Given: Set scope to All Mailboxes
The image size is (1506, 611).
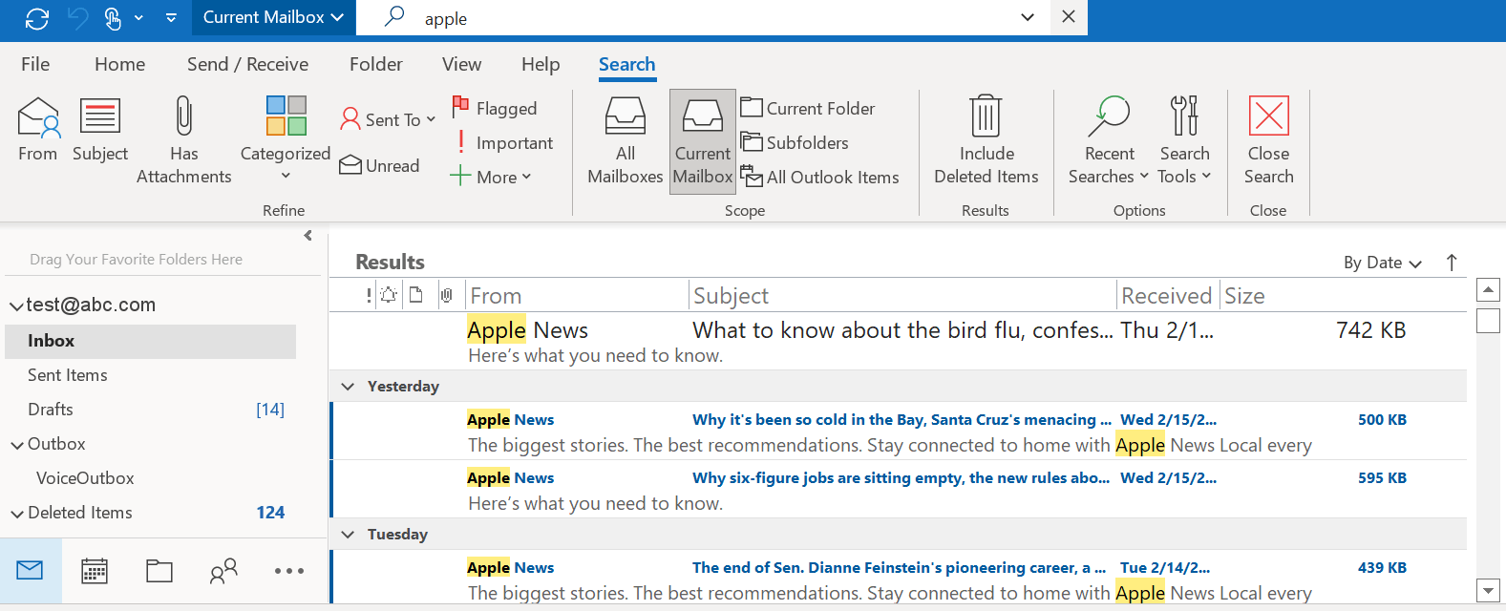Looking at the screenshot, I should (x=626, y=141).
